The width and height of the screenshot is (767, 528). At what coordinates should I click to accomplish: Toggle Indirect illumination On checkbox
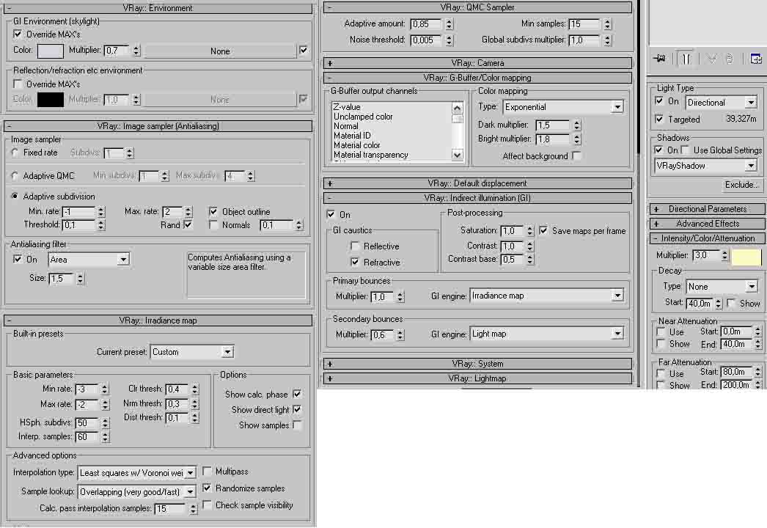pyautogui.click(x=331, y=214)
